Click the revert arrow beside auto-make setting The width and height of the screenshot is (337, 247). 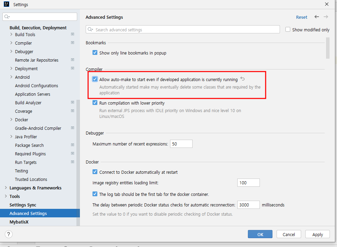[242, 79]
